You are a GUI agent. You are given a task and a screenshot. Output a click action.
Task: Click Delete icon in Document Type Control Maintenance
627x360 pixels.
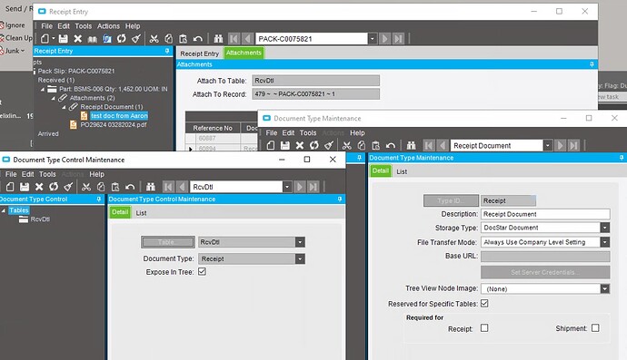(x=39, y=187)
